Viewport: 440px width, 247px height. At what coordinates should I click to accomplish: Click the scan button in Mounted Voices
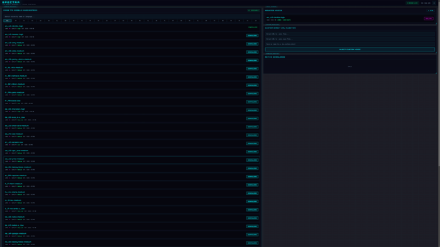pyautogui.click(x=431, y=11)
